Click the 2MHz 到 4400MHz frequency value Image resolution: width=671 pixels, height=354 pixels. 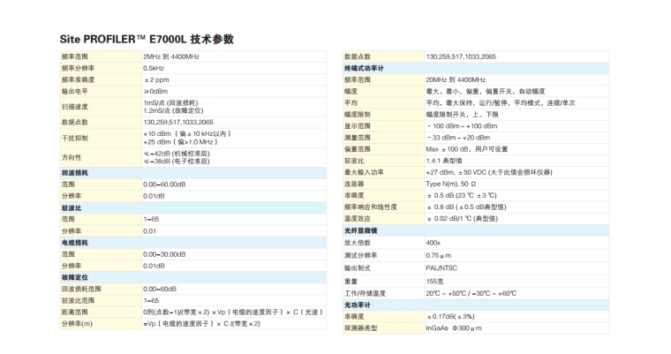tap(171, 56)
